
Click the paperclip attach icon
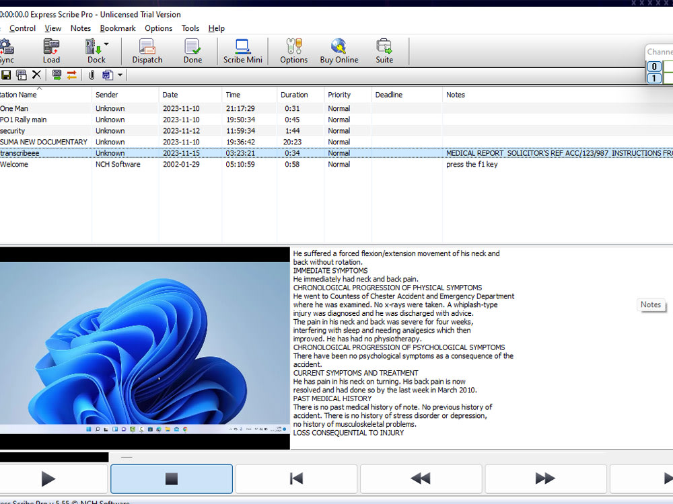tap(92, 75)
